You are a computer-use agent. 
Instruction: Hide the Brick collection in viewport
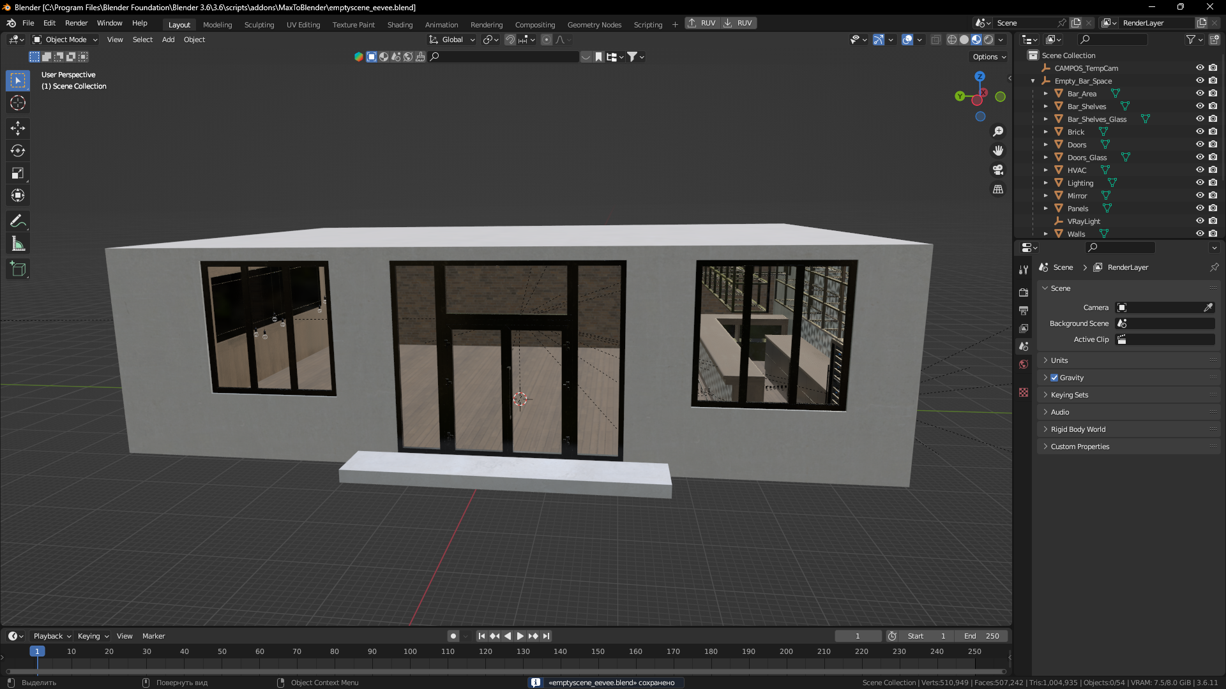pos(1200,131)
